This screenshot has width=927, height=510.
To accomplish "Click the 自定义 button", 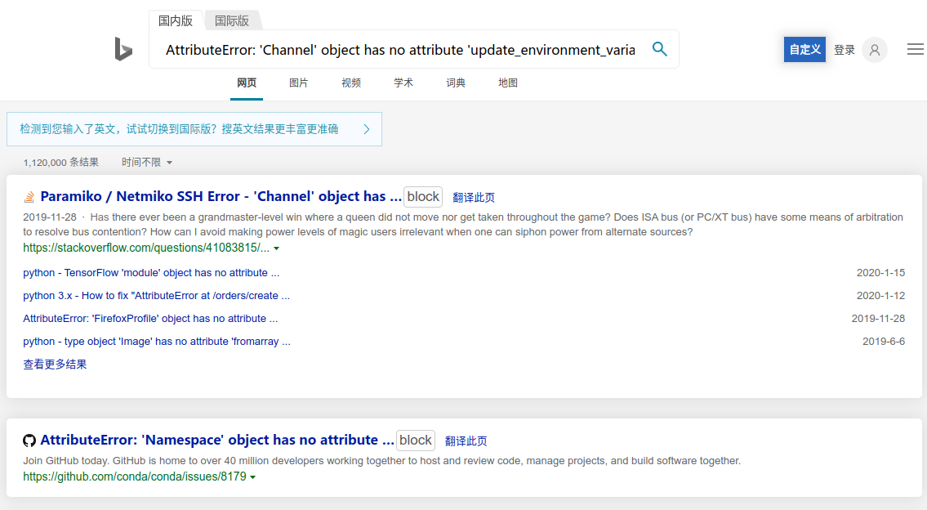I will pyautogui.click(x=804, y=50).
